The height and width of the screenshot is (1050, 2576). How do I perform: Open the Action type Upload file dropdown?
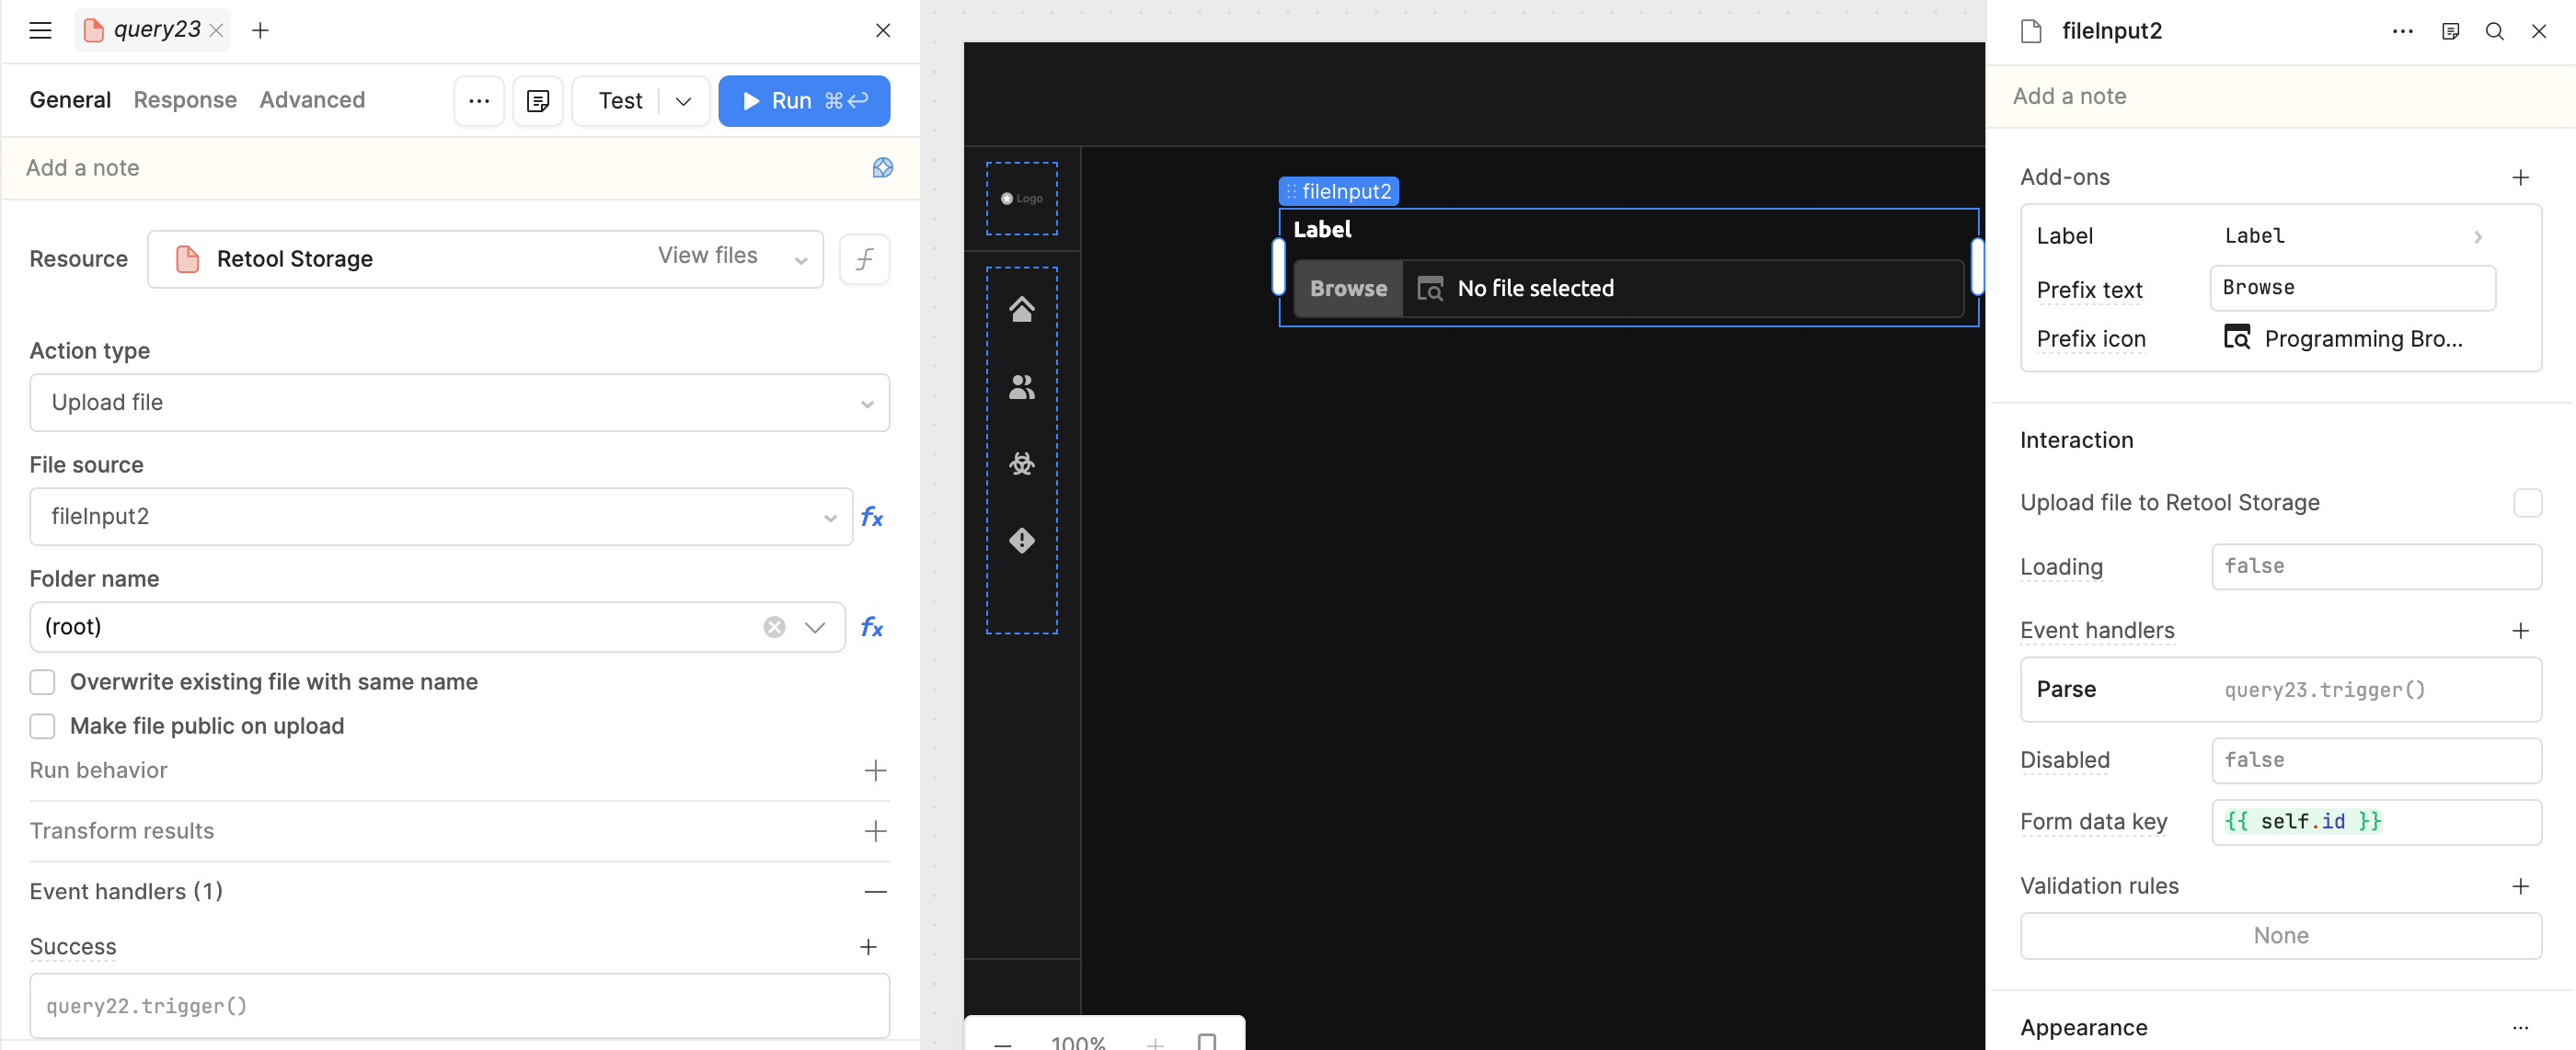459,403
